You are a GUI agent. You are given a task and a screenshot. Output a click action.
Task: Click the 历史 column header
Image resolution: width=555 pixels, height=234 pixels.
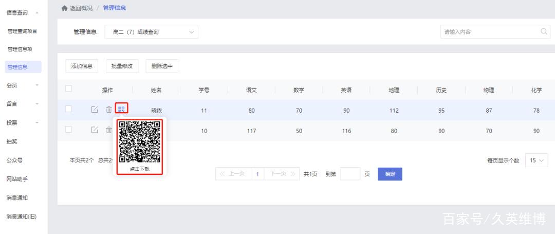coord(441,91)
